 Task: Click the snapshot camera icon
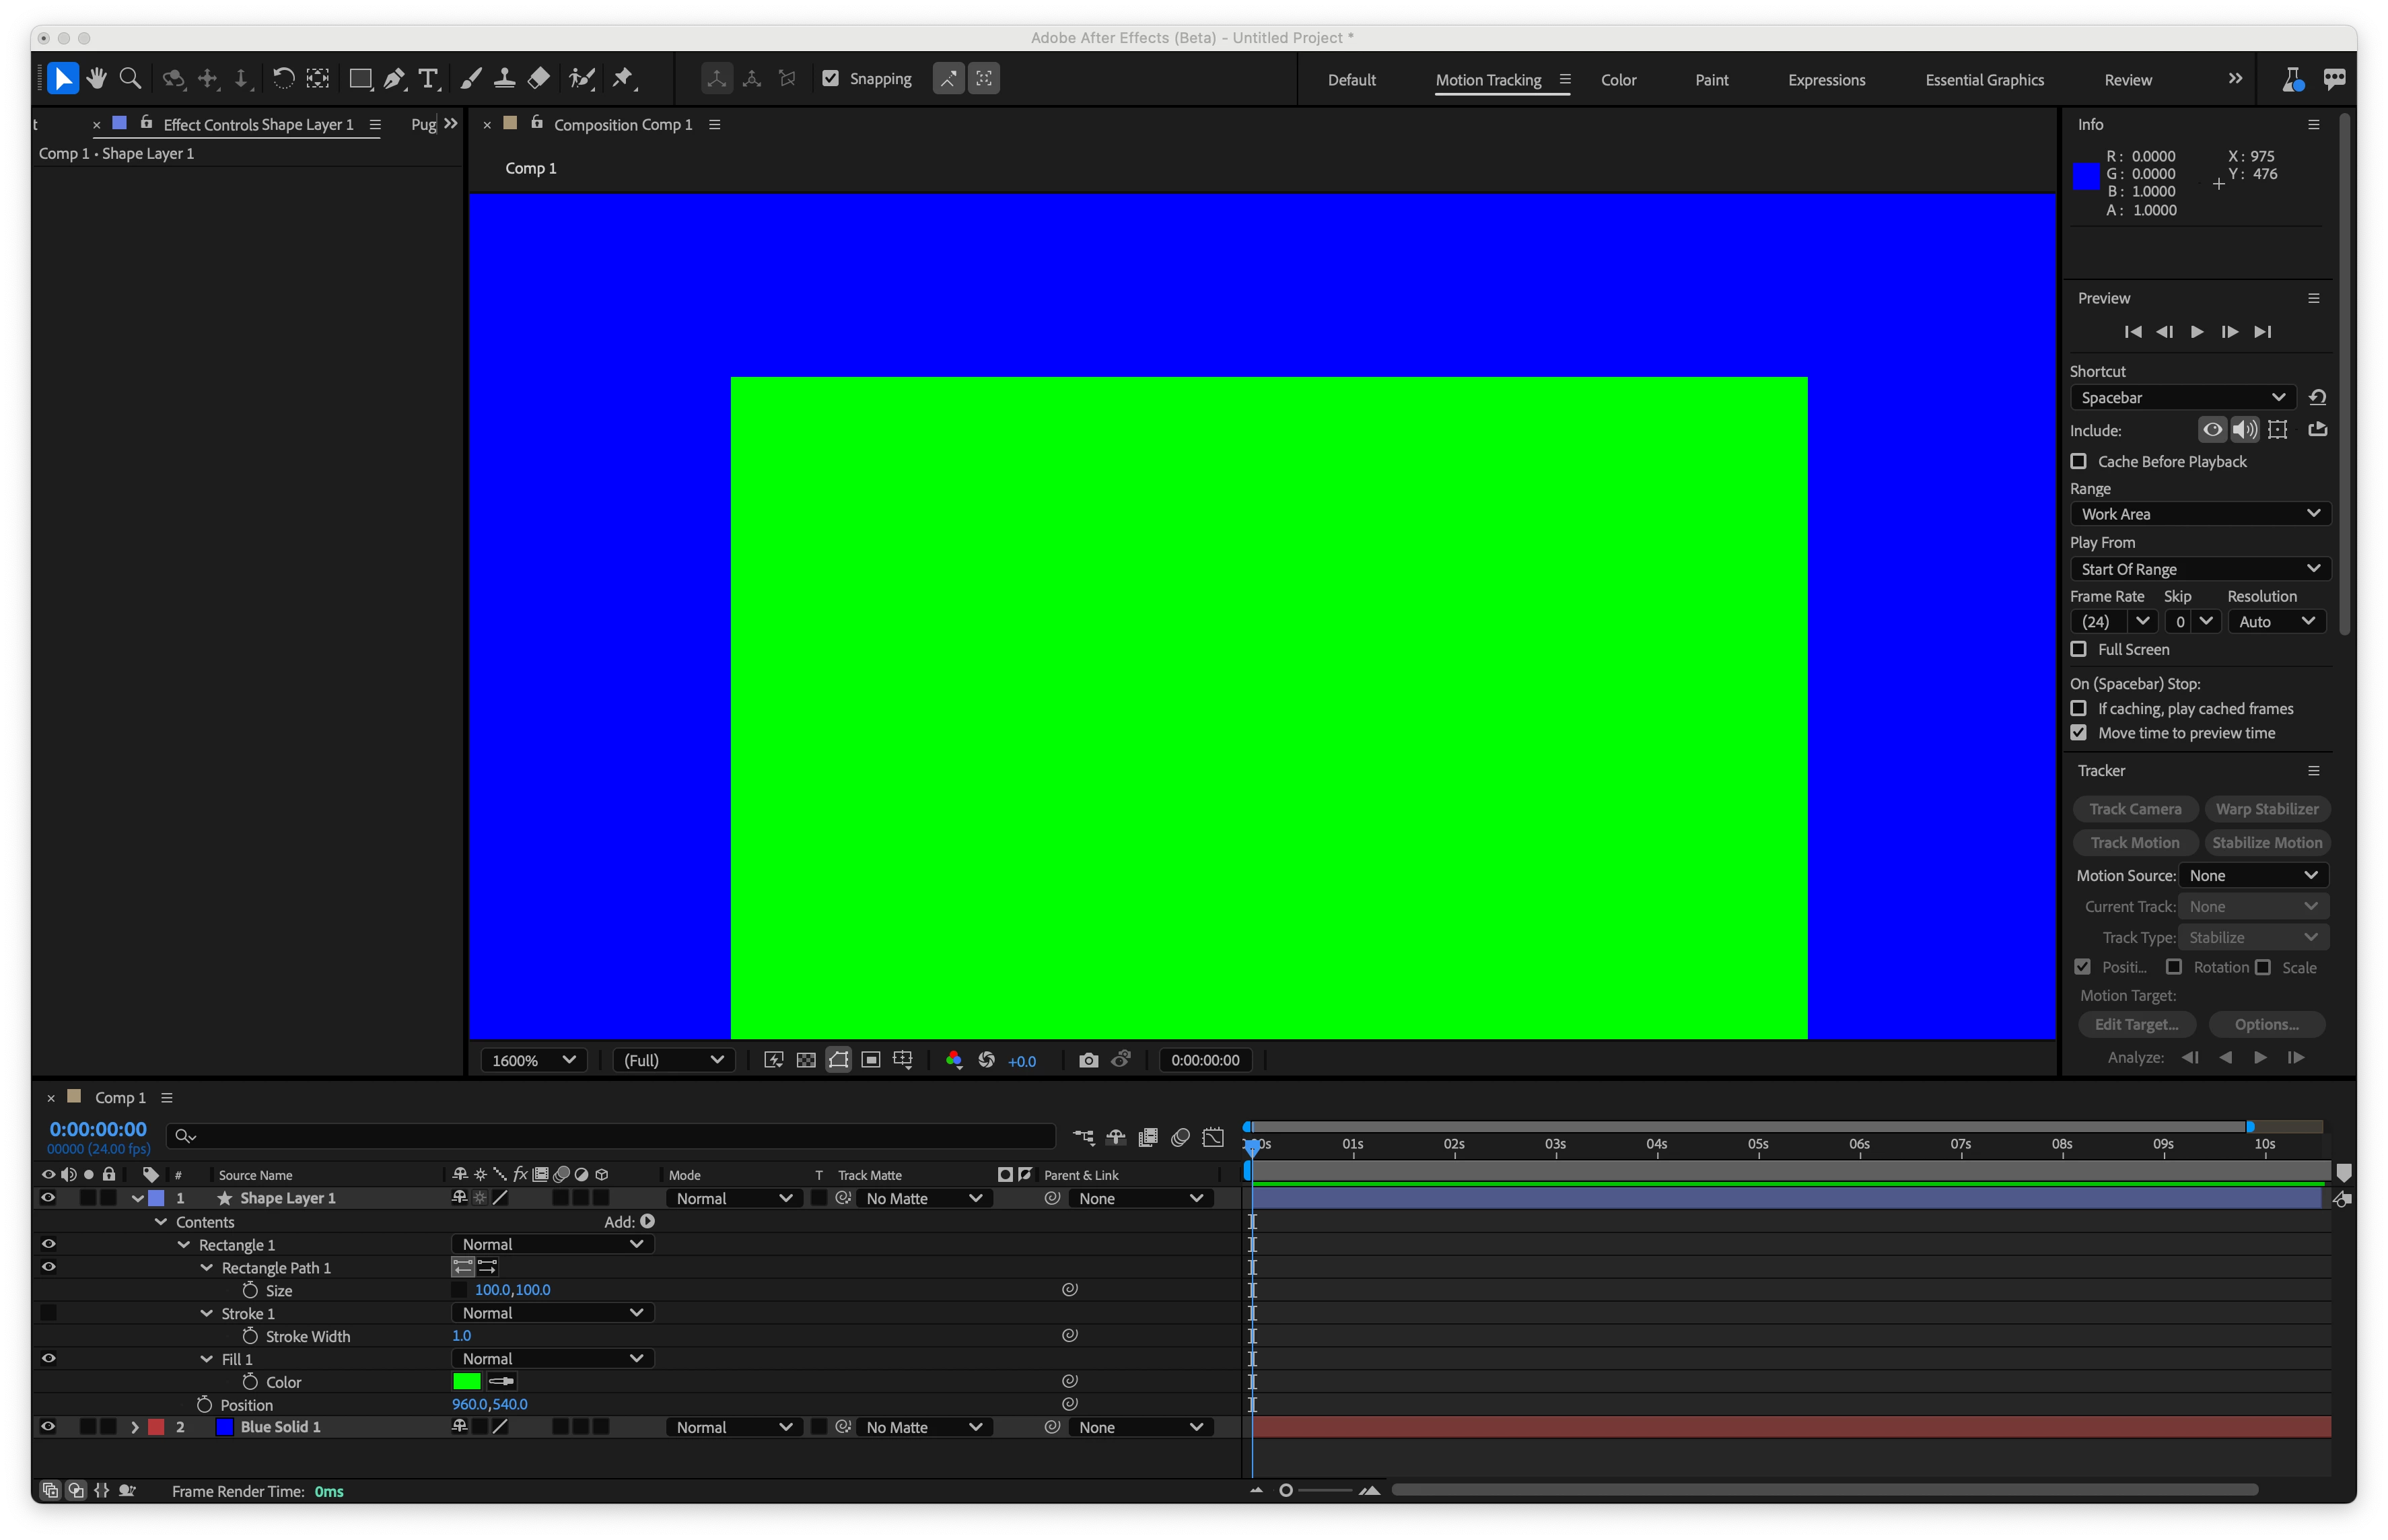coord(1088,1060)
